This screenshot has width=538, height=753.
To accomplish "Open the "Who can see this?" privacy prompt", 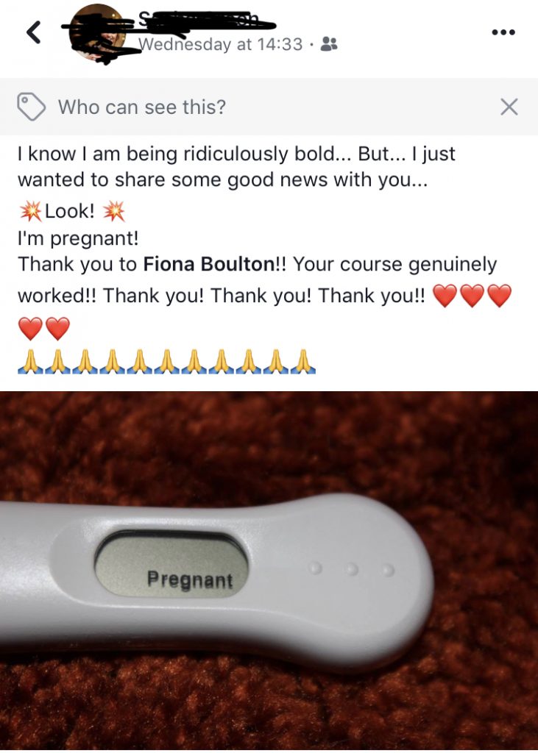I will (x=142, y=107).
